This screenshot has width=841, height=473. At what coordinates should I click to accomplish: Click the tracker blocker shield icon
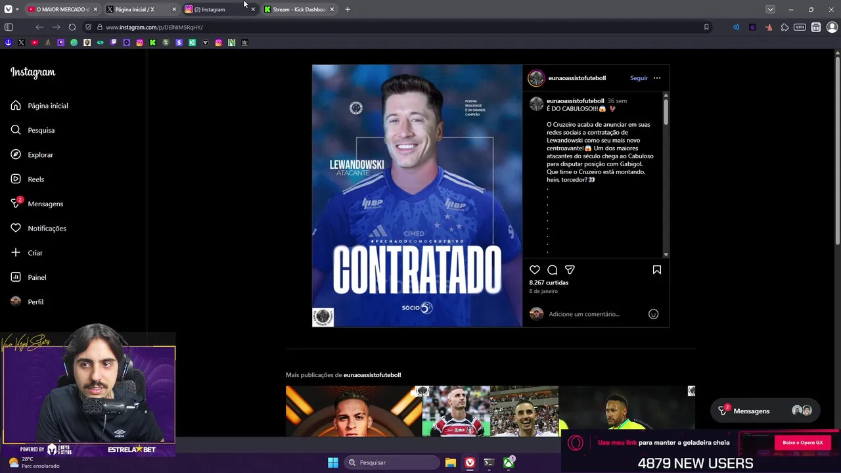tap(88, 27)
